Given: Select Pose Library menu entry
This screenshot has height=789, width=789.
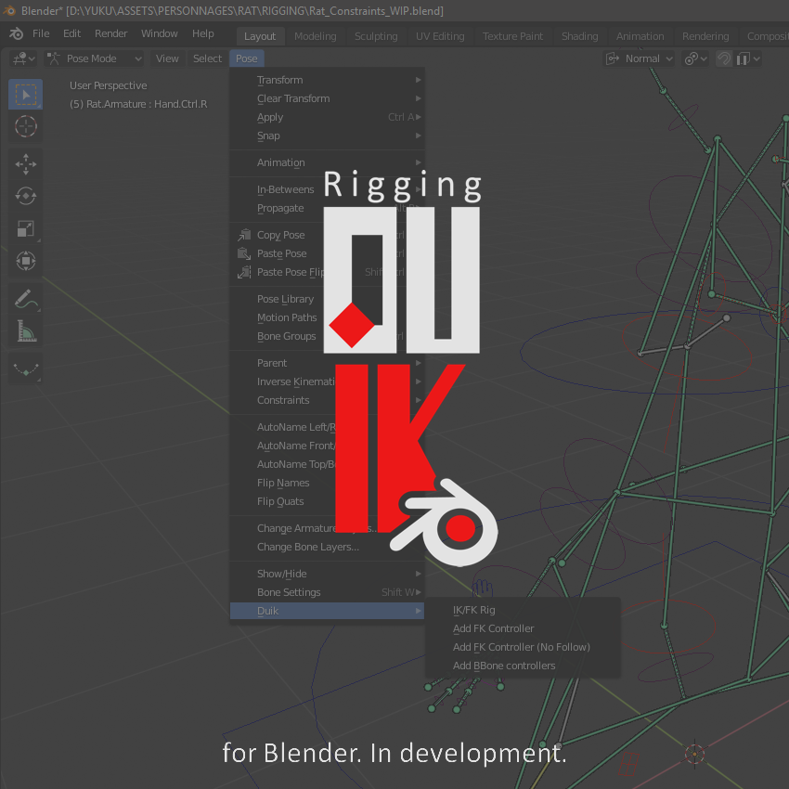Looking at the screenshot, I should (x=327, y=299).
